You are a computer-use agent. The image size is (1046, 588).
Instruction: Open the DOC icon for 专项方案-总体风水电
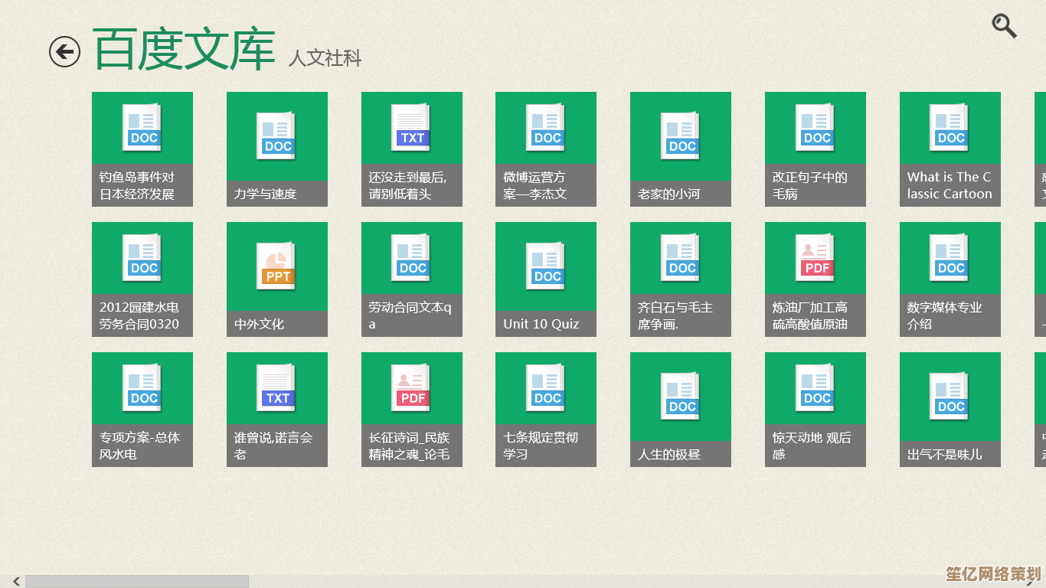click(142, 387)
